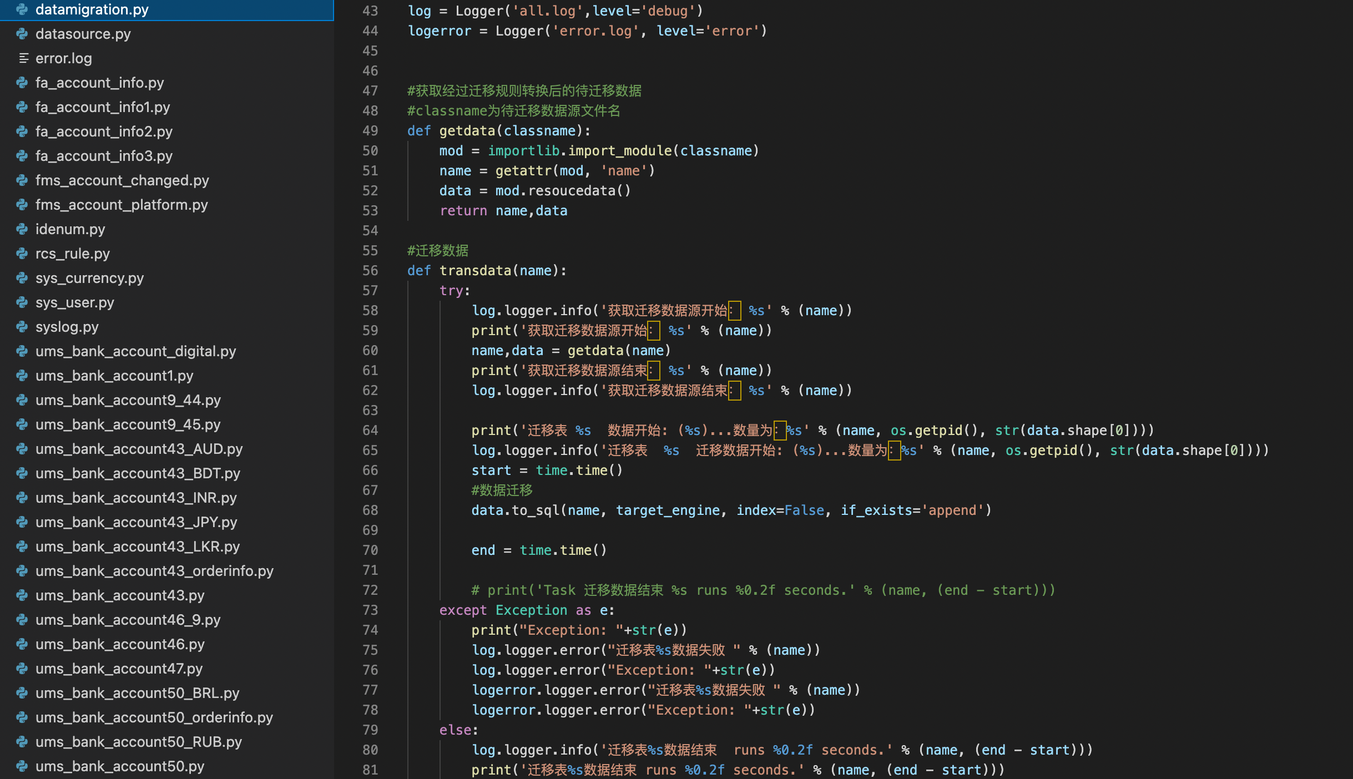Click the Python icon beside ums_bank_account43_AUD.py
This screenshot has width=1353, height=779.
22,449
